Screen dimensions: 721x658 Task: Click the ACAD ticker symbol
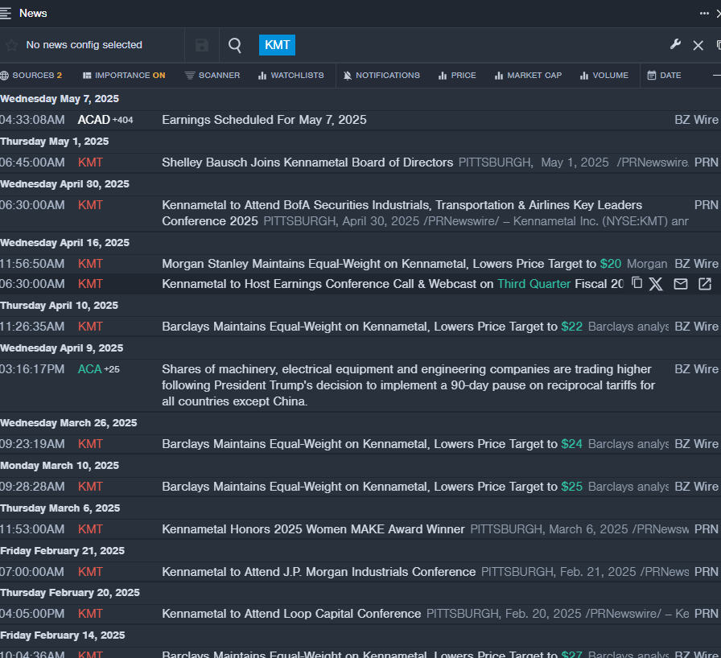(94, 120)
